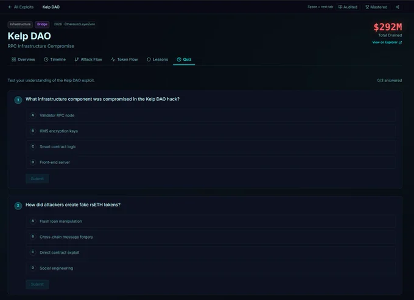Click the Quiz question-mark icon
The image size is (414, 300).
[179, 60]
